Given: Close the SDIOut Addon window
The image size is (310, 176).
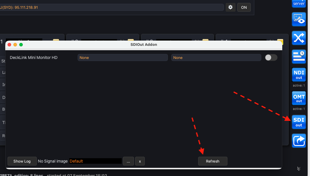Looking at the screenshot, I should 9,45.
